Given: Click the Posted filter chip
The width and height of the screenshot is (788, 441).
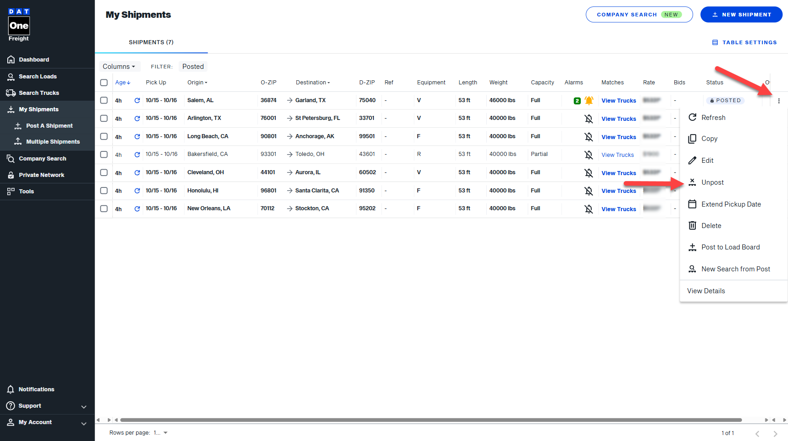Looking at the screenshot, I should pyautogui.click(x=193, y=67).
